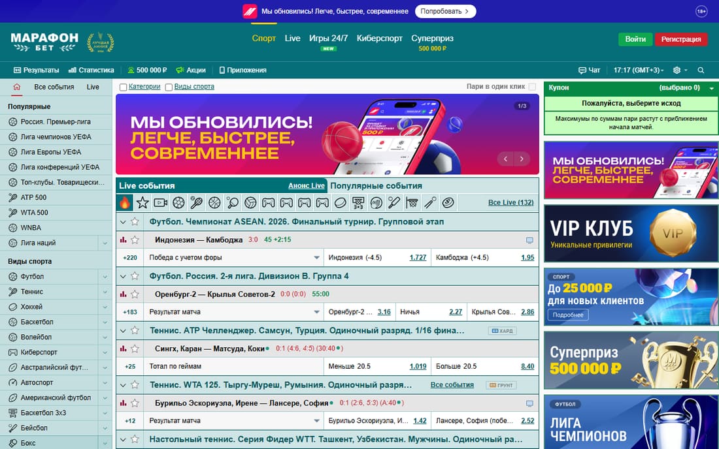Open Игры 24/7 navigation tab
The height and width of the screenshot is (449, 719).
click(328, 38)
